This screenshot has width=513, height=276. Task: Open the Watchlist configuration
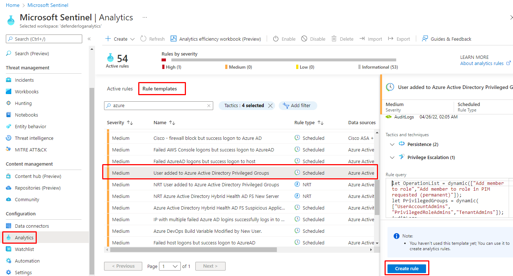click(24, 249)
